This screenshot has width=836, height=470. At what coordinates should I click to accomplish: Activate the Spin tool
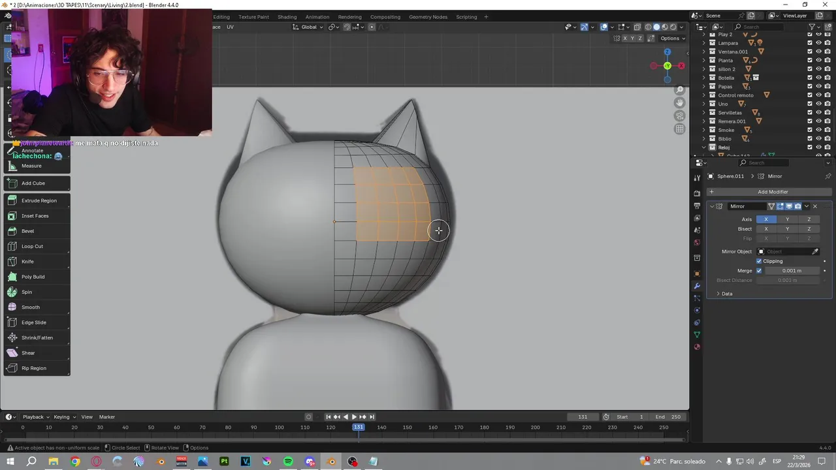[37, 292]
